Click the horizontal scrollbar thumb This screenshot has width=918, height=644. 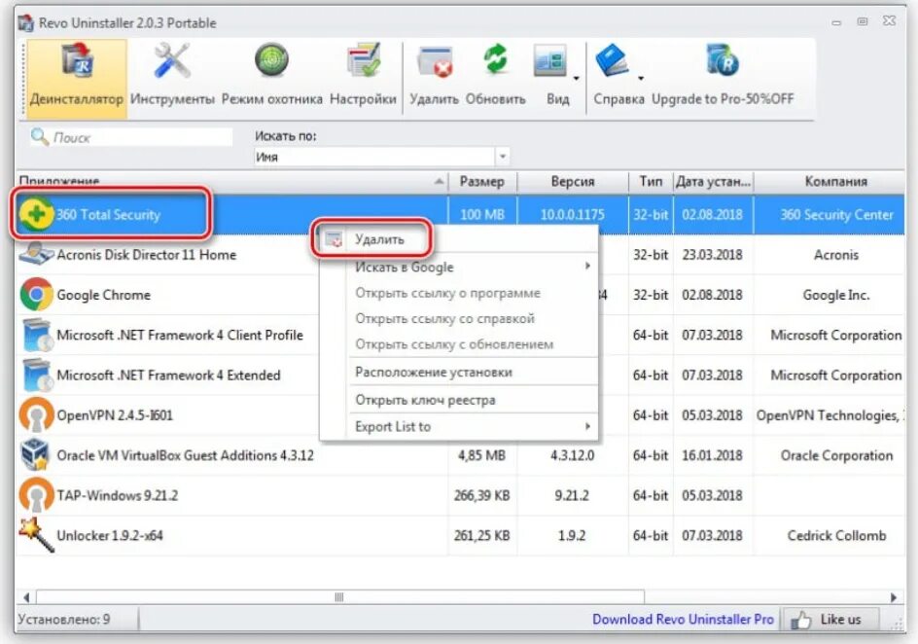tap(340, 597)
